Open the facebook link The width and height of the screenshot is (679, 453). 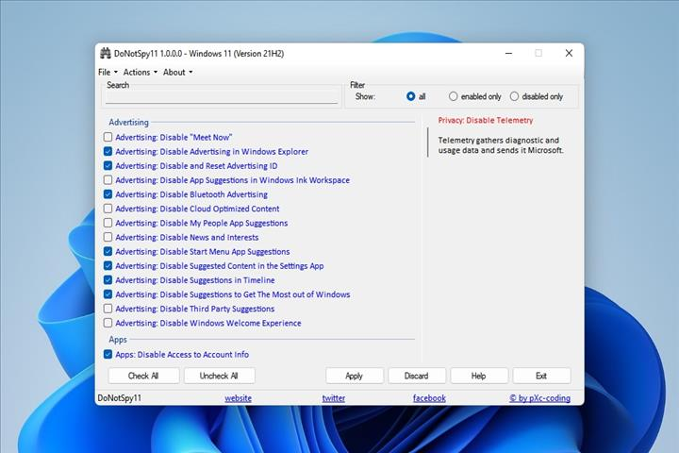click(429, 398)
